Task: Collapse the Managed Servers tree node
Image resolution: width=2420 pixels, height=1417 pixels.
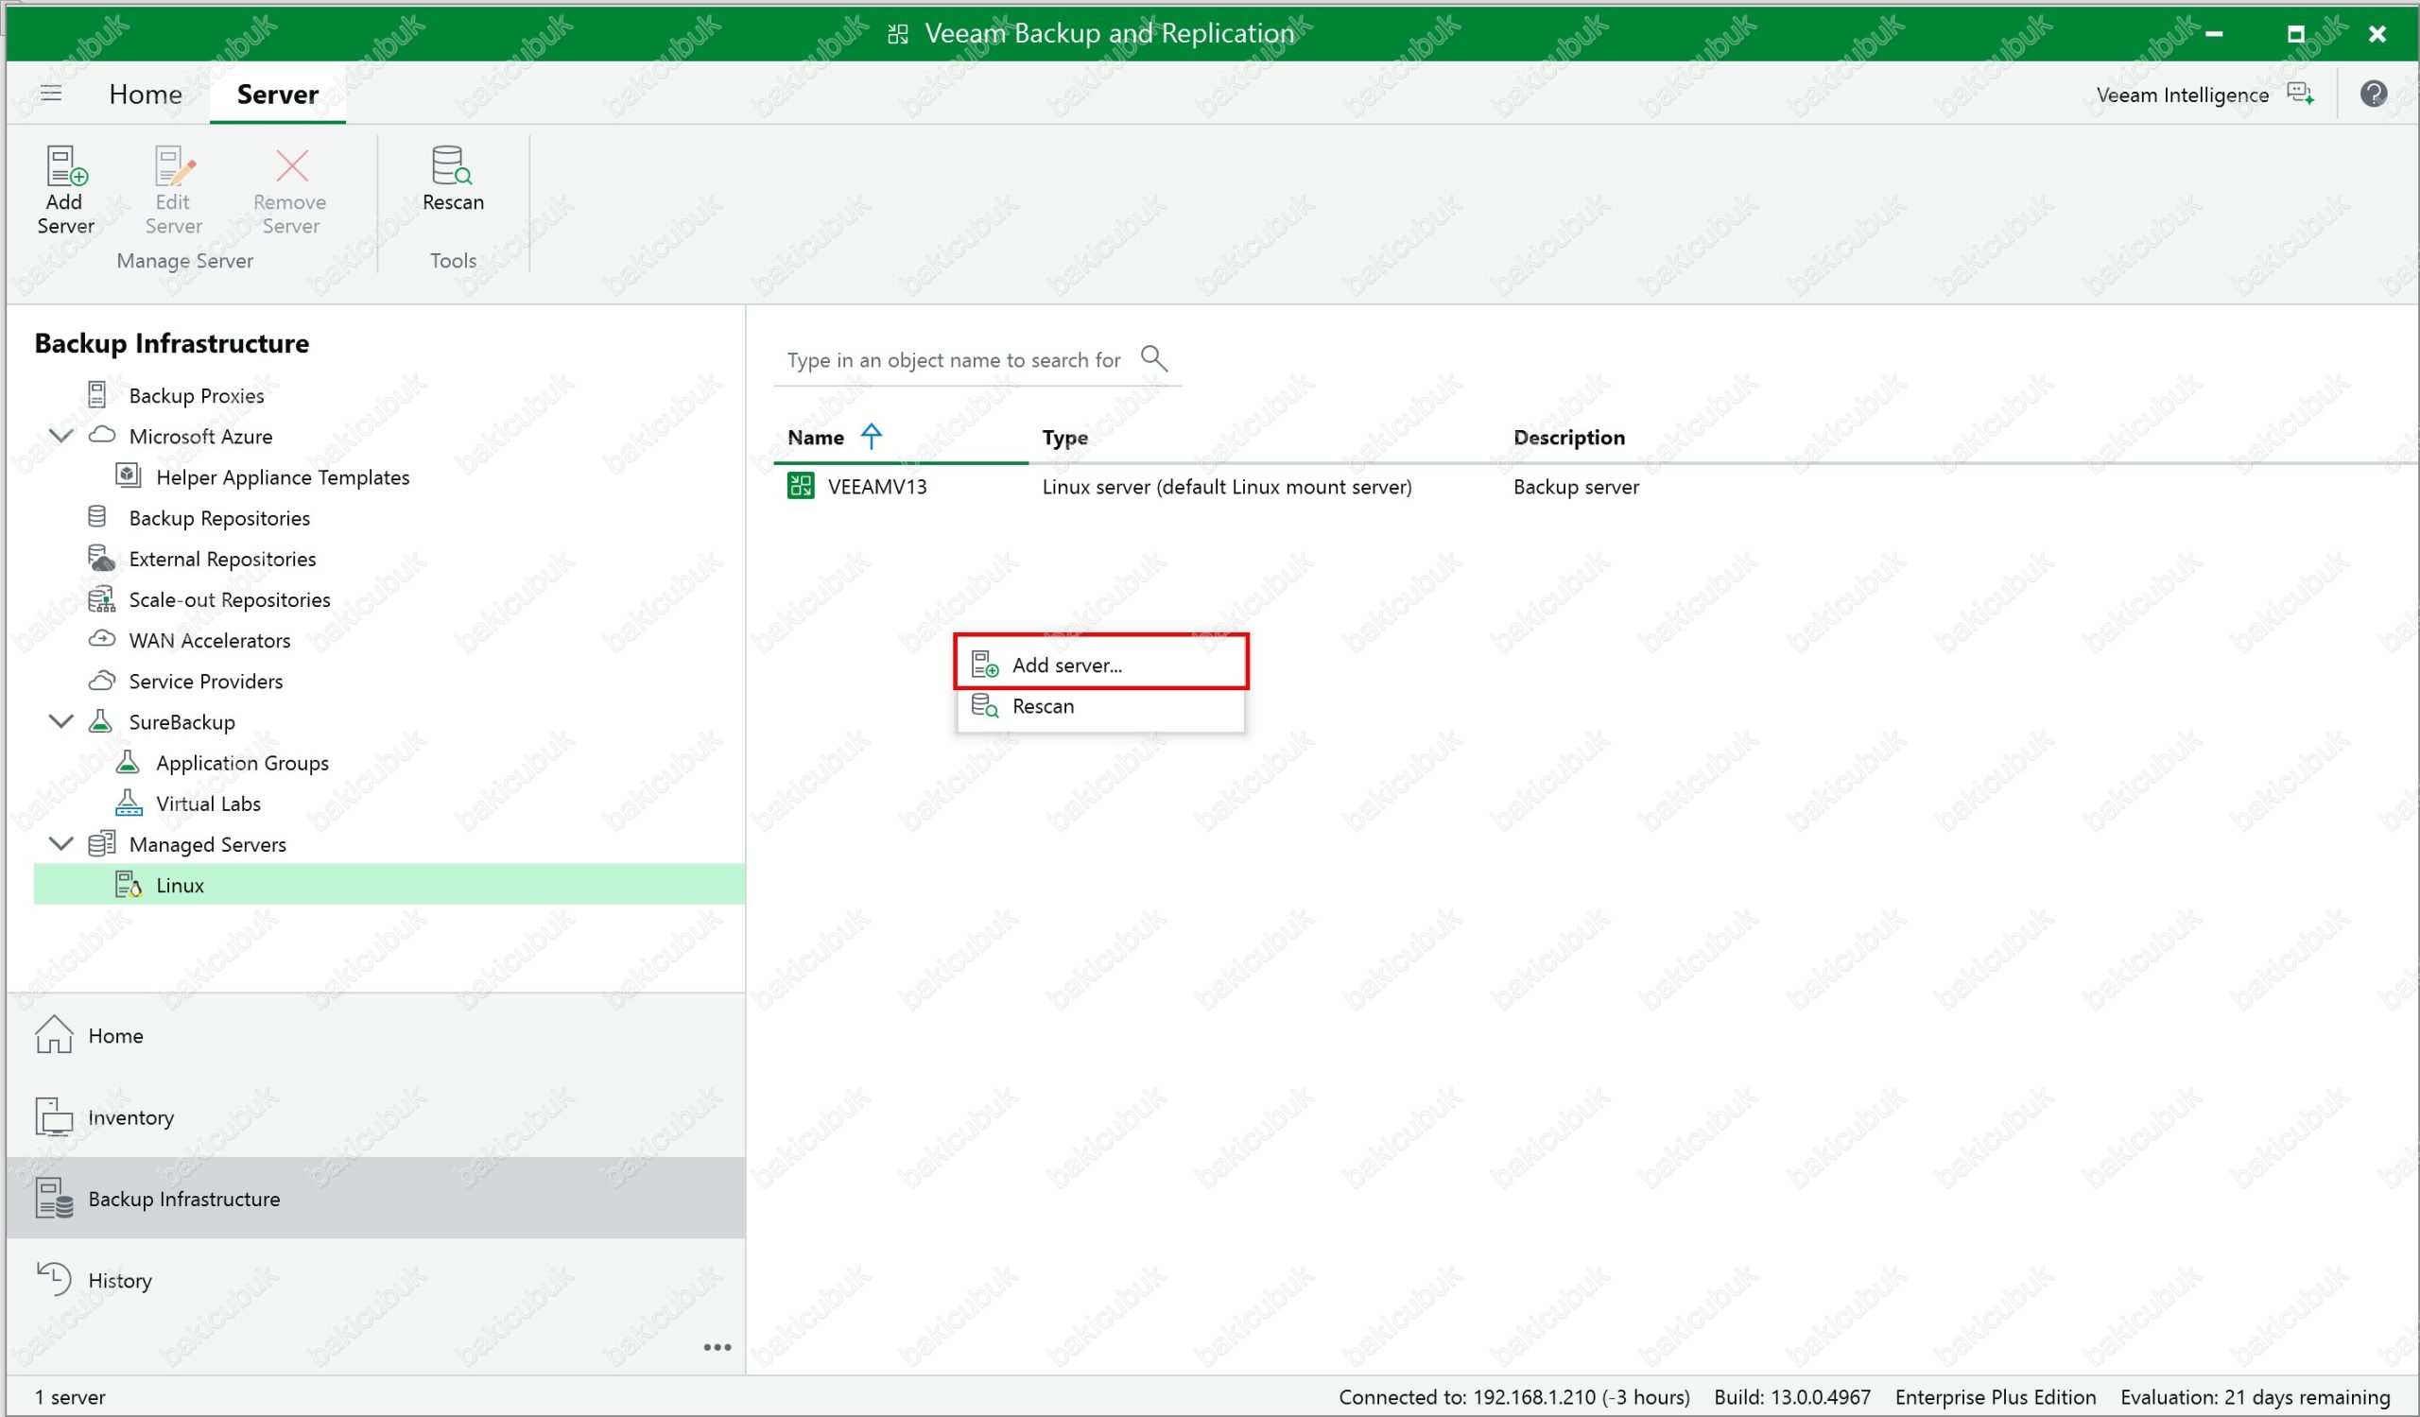Action: pyautogui.click(x=61, y=844)
